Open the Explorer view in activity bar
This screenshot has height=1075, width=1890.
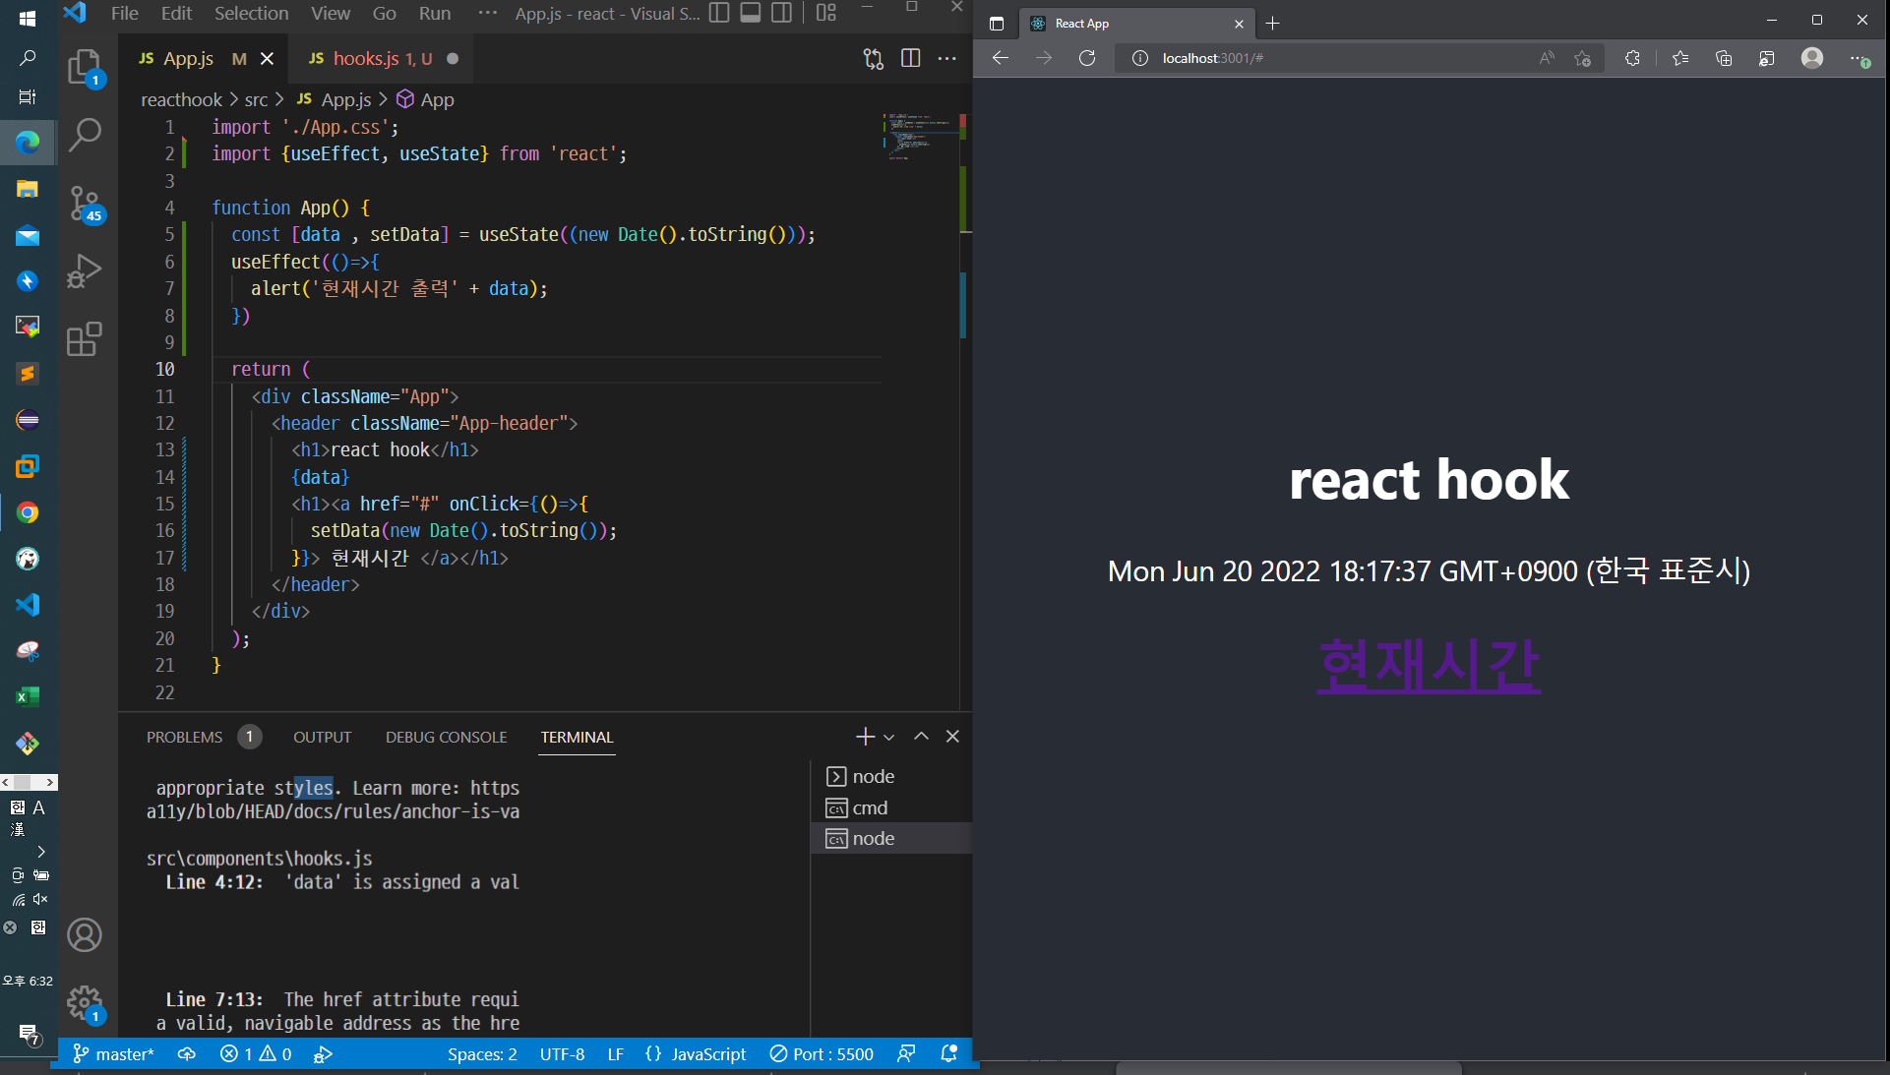click(x=85, y=67)
